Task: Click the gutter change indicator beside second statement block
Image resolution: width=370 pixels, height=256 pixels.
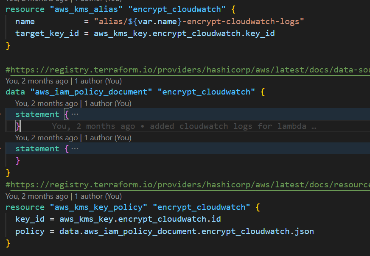Action: 2,149
